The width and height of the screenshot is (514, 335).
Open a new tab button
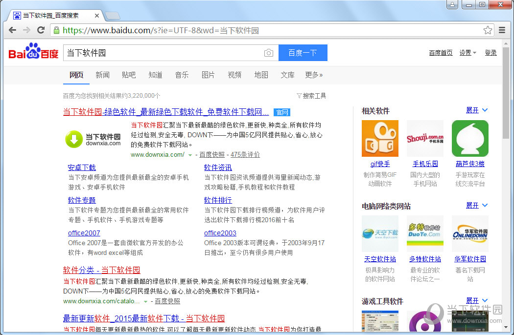[x=113, y=15]
